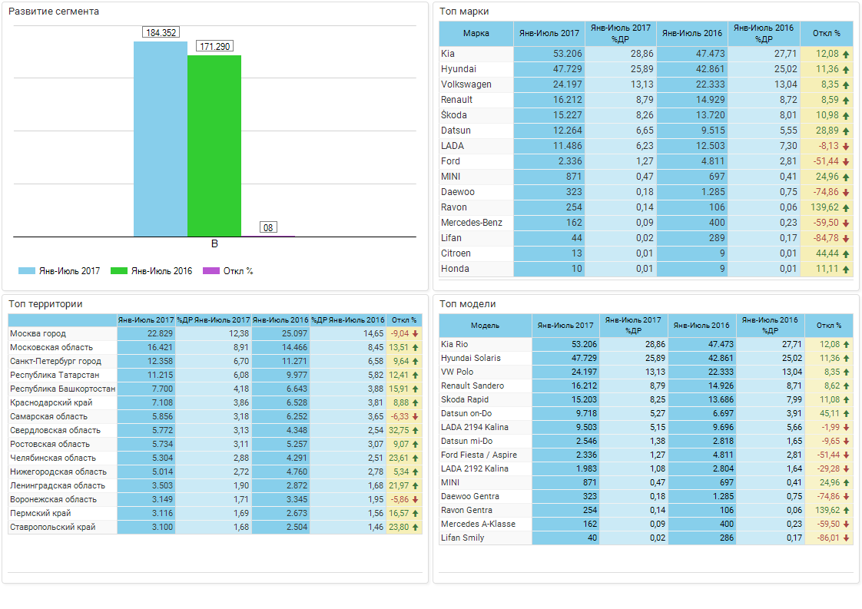Select the Škoda brand cell
Screen dimensions: 862x609
click(x=476, y=115)
